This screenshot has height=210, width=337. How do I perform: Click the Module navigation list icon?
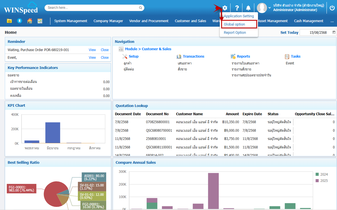point(121,49)
